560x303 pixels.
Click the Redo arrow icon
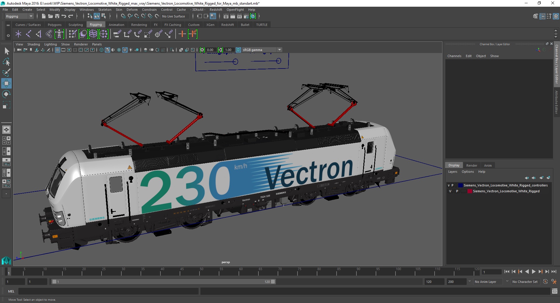(71, 16)
